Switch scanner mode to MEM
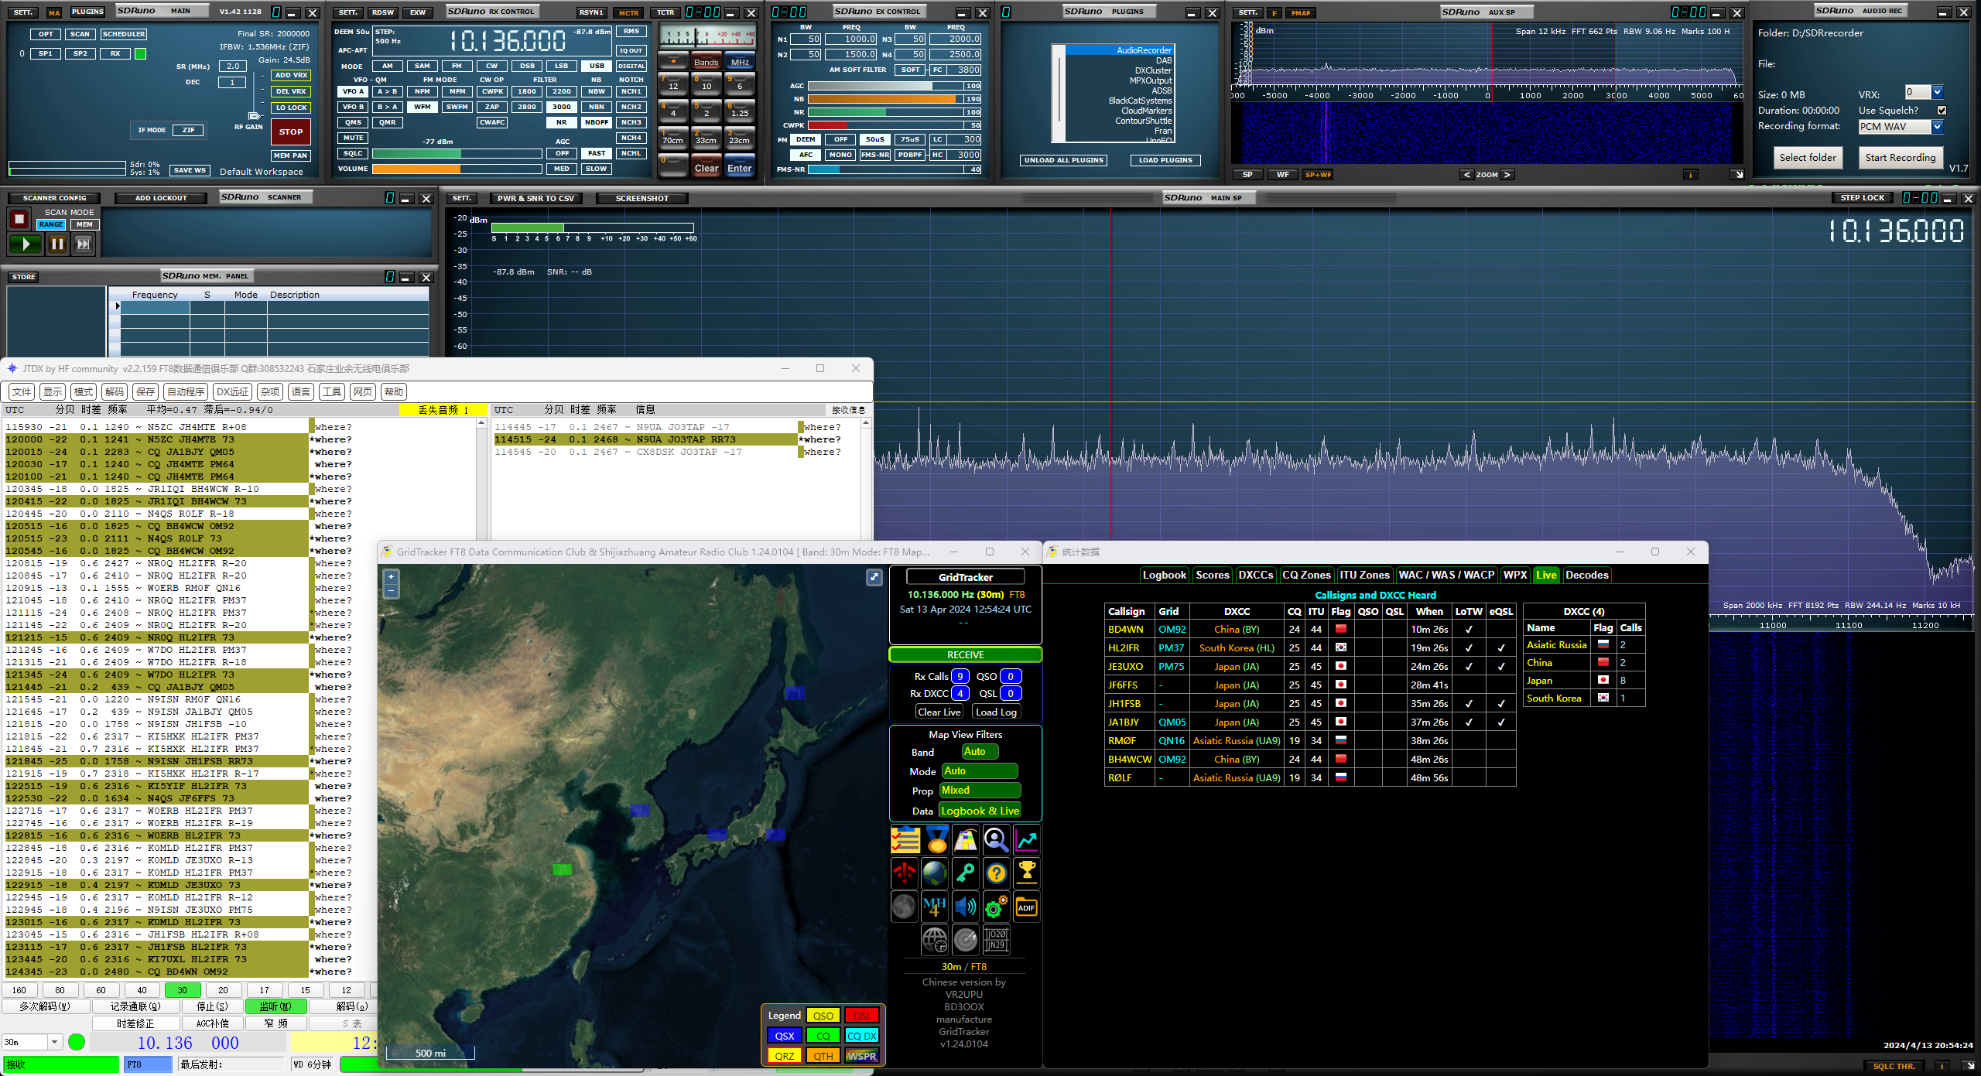The width and height of the screenshot is (1981, 1076). [x=84, y=224]
